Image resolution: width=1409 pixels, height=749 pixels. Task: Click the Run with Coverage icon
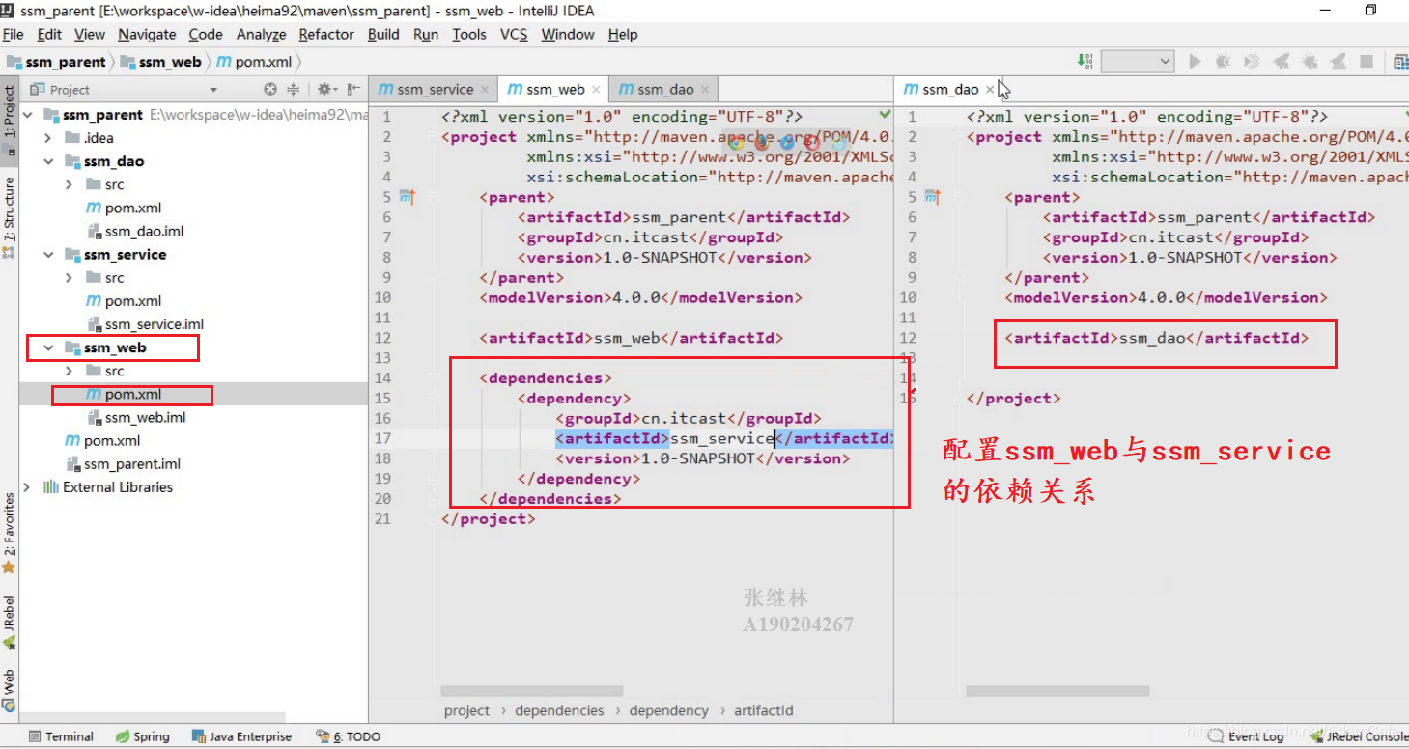[x=1252, y=61]
